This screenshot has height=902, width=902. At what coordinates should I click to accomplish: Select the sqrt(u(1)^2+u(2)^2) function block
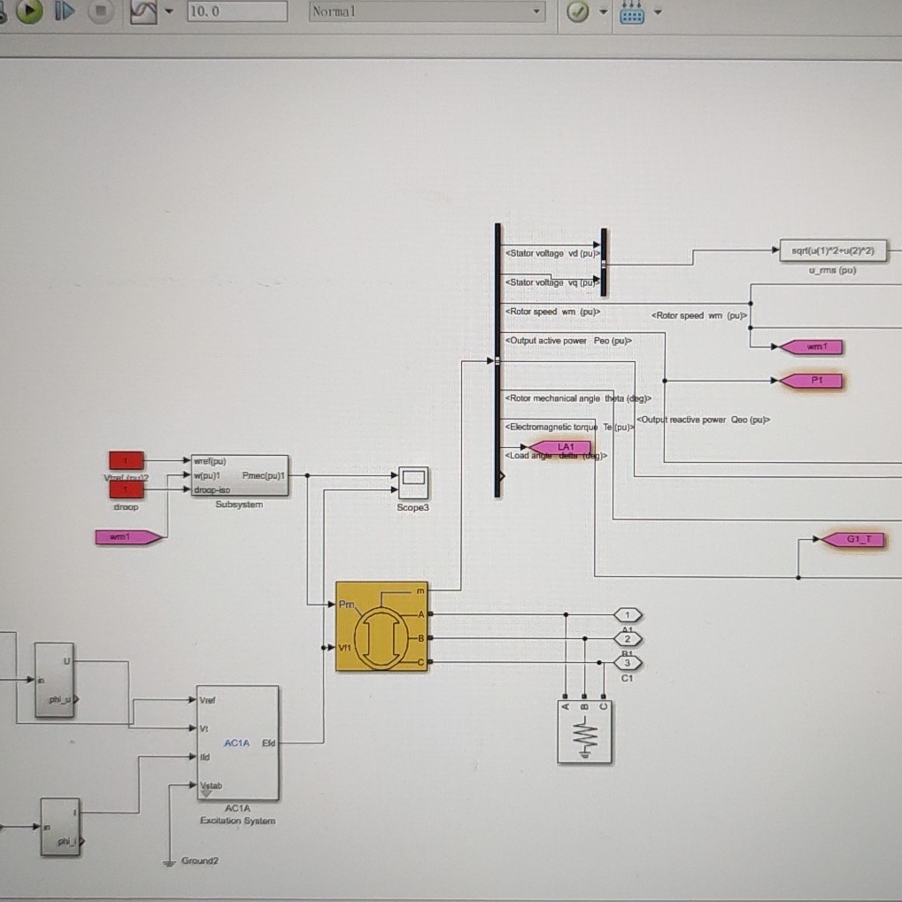pos(835,251)
